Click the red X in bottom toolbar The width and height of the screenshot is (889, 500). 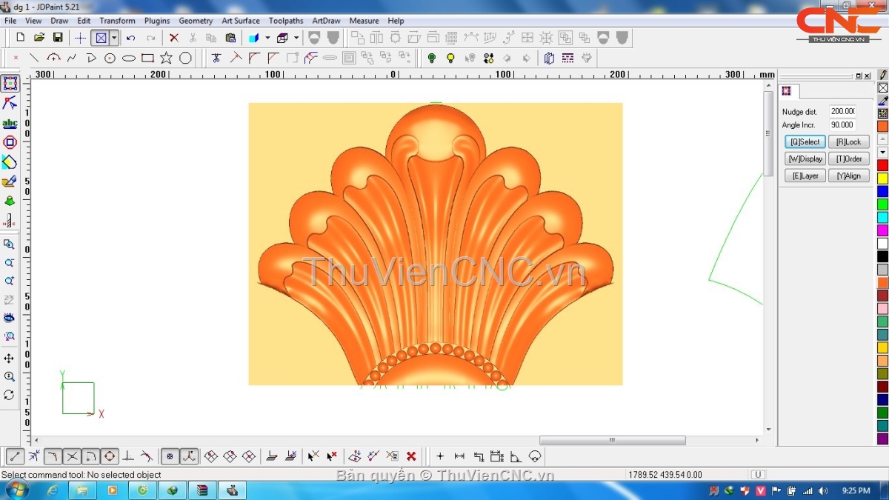tap(411, 456)
